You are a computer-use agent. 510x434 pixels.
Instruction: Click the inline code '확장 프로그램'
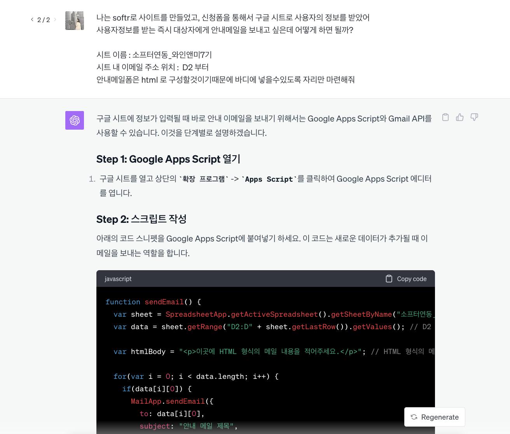point(204,179)
